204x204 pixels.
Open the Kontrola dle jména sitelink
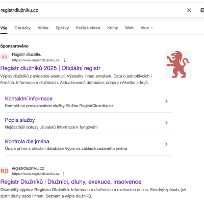[x=27, y=141]
